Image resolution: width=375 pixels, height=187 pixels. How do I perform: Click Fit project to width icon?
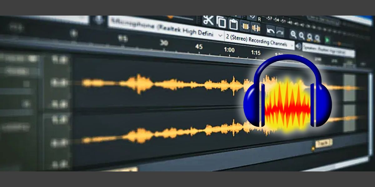(x=317, y=38)
